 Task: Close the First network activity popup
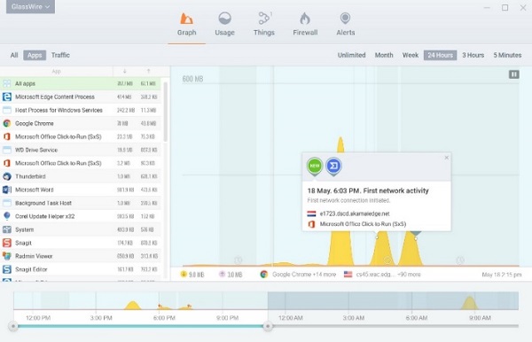tap(447, 158)
